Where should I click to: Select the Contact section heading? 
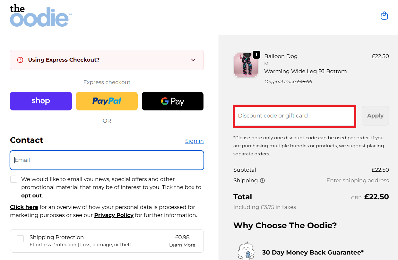click(x=27, y=140)
